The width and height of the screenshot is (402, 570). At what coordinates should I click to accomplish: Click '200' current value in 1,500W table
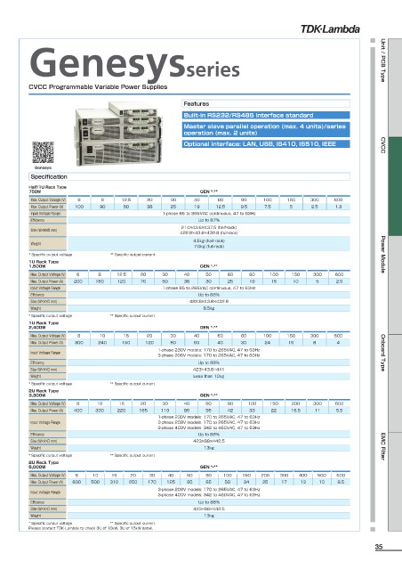(78, 281)
